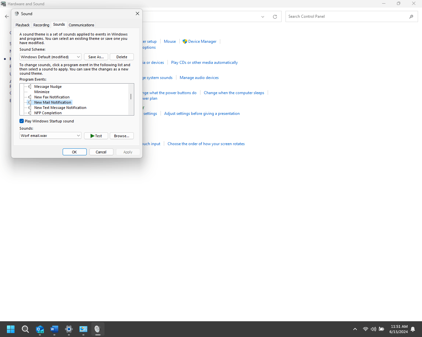Click the speaker icon beside NFP Completion
This screenshot has width=422, height=337.
tap(30, 113)
